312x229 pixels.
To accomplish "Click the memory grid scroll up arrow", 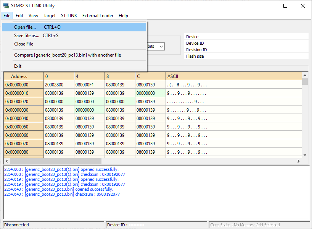I will (x=305, y=75).
